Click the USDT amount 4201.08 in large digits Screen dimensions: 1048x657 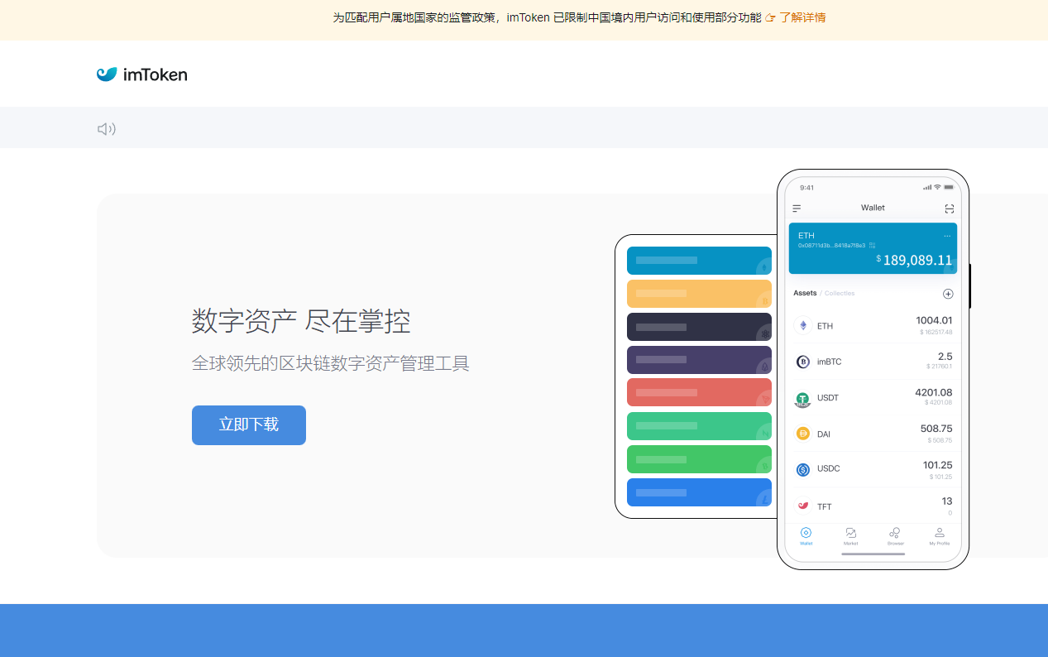[x=933, y=392]
